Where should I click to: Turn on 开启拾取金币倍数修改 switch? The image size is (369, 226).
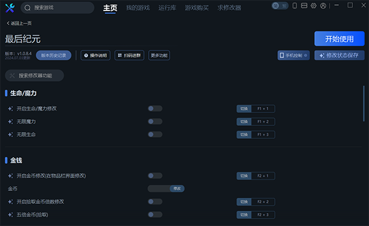[x=155, y=201]
